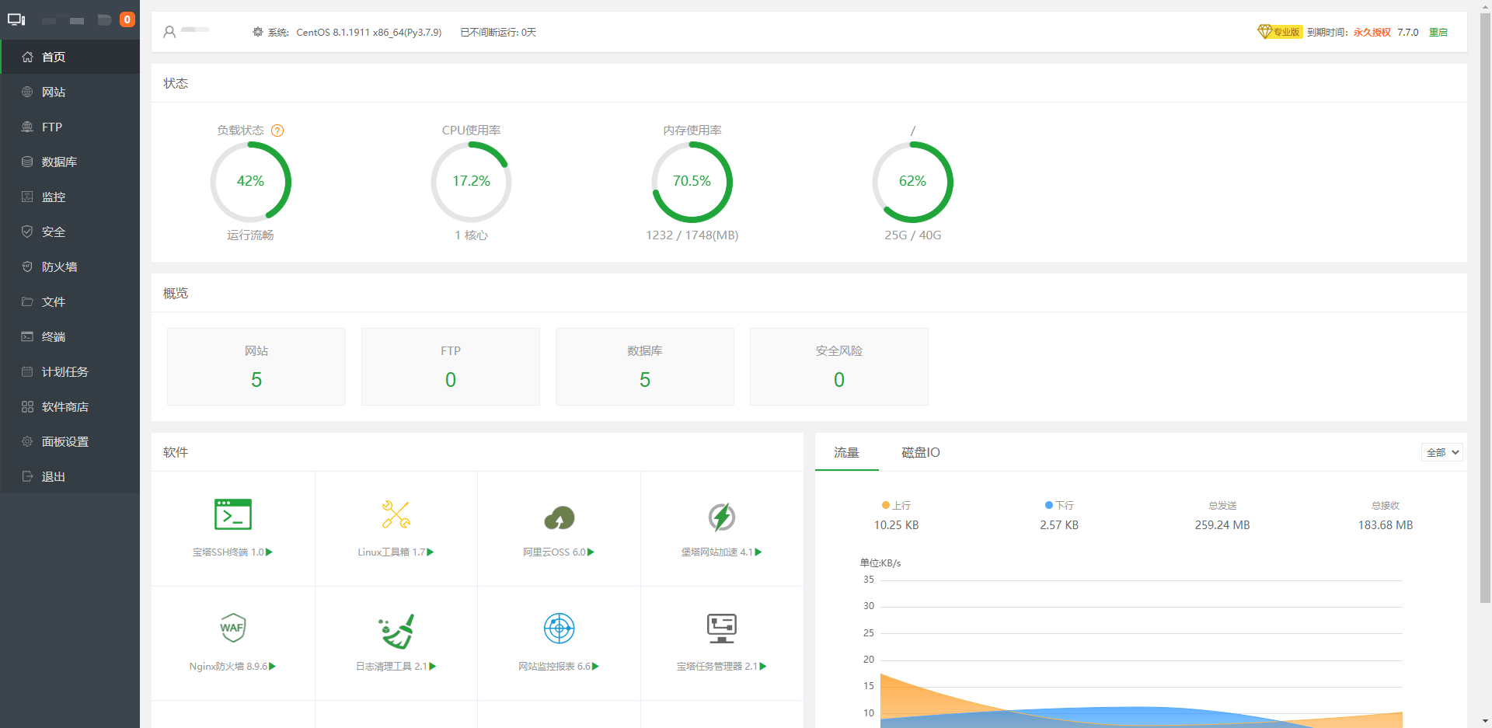The image size is (1492, 728).
Task: Toggle the 上行 orange legend item
Action: click(x=896, y=505)
